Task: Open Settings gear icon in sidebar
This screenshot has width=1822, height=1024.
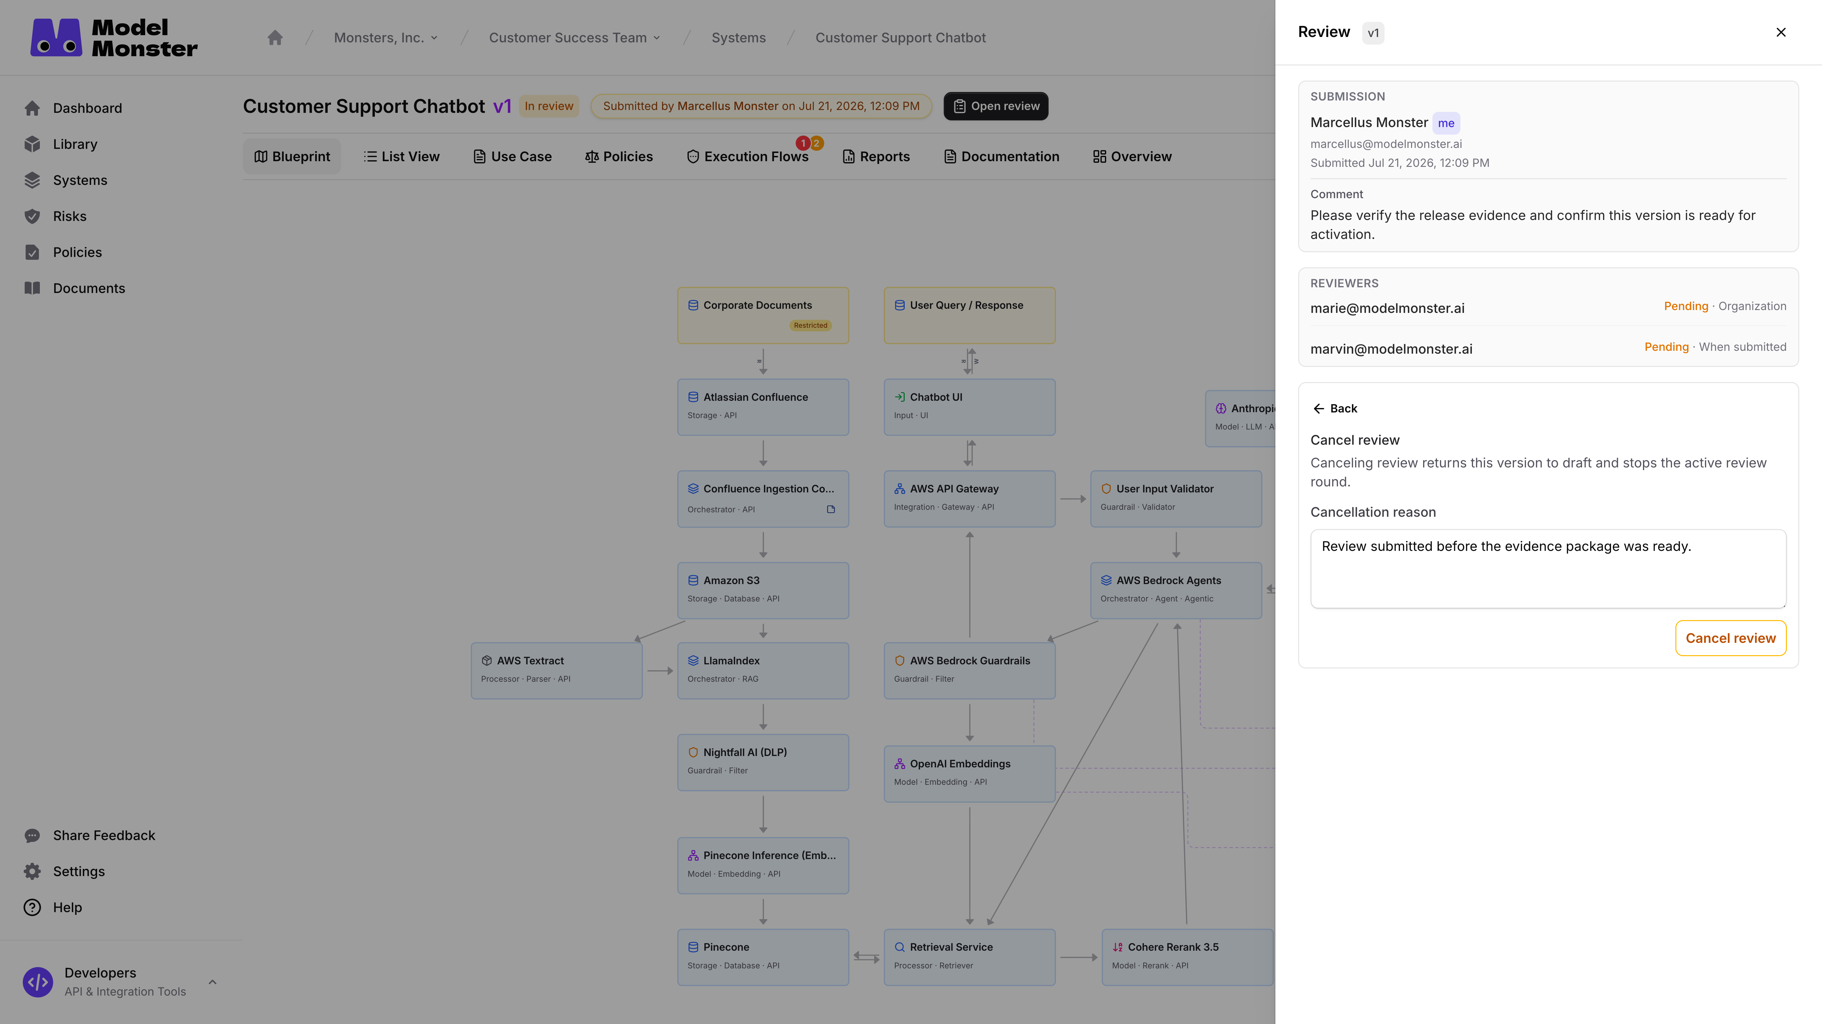Action: tap(32, 871)
